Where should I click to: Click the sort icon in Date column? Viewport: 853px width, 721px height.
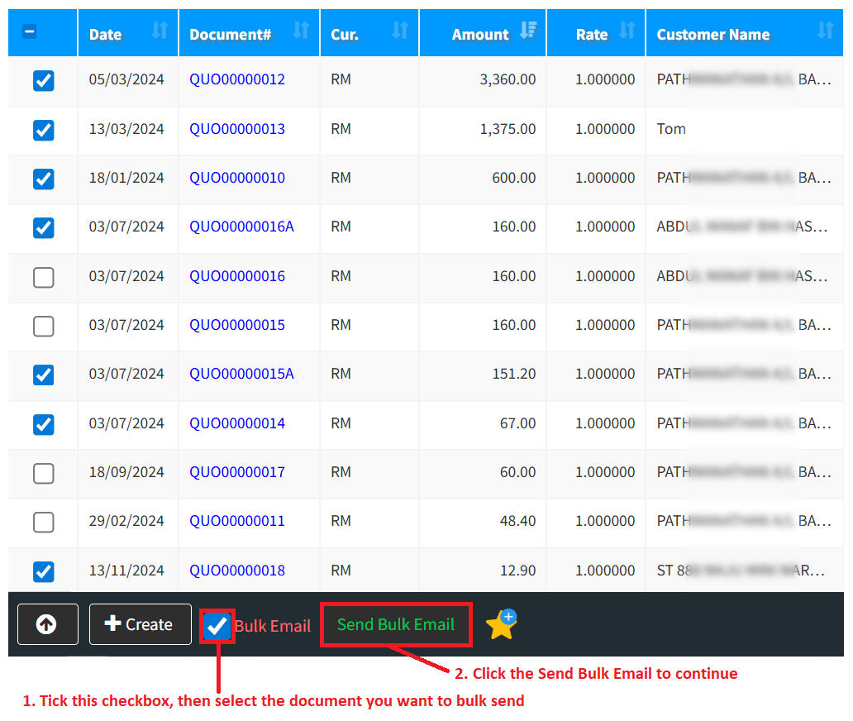click(x=160, y=31)
